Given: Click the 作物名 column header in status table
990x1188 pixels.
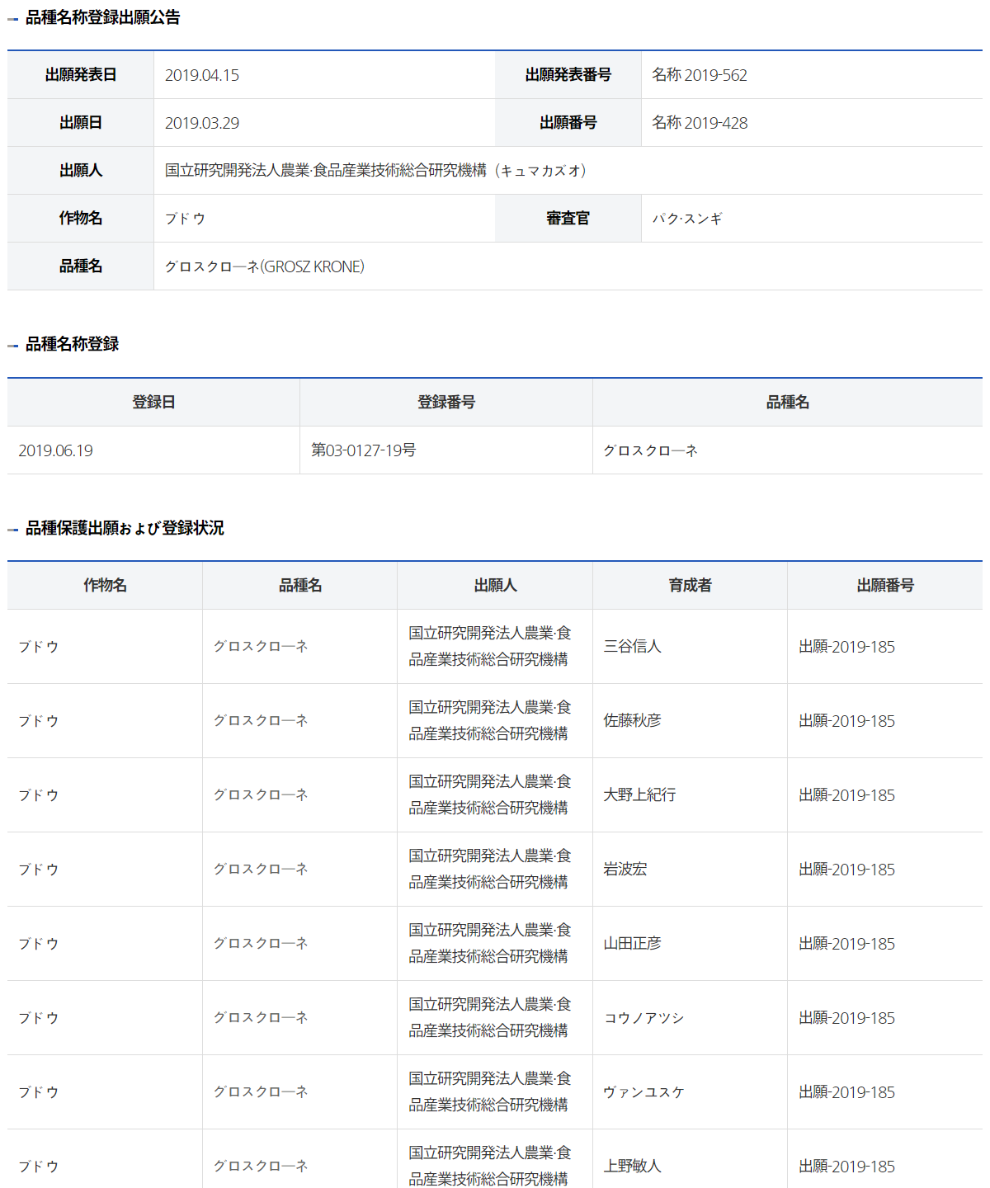Looking at the screenshot, I should [x=105, y=586].
